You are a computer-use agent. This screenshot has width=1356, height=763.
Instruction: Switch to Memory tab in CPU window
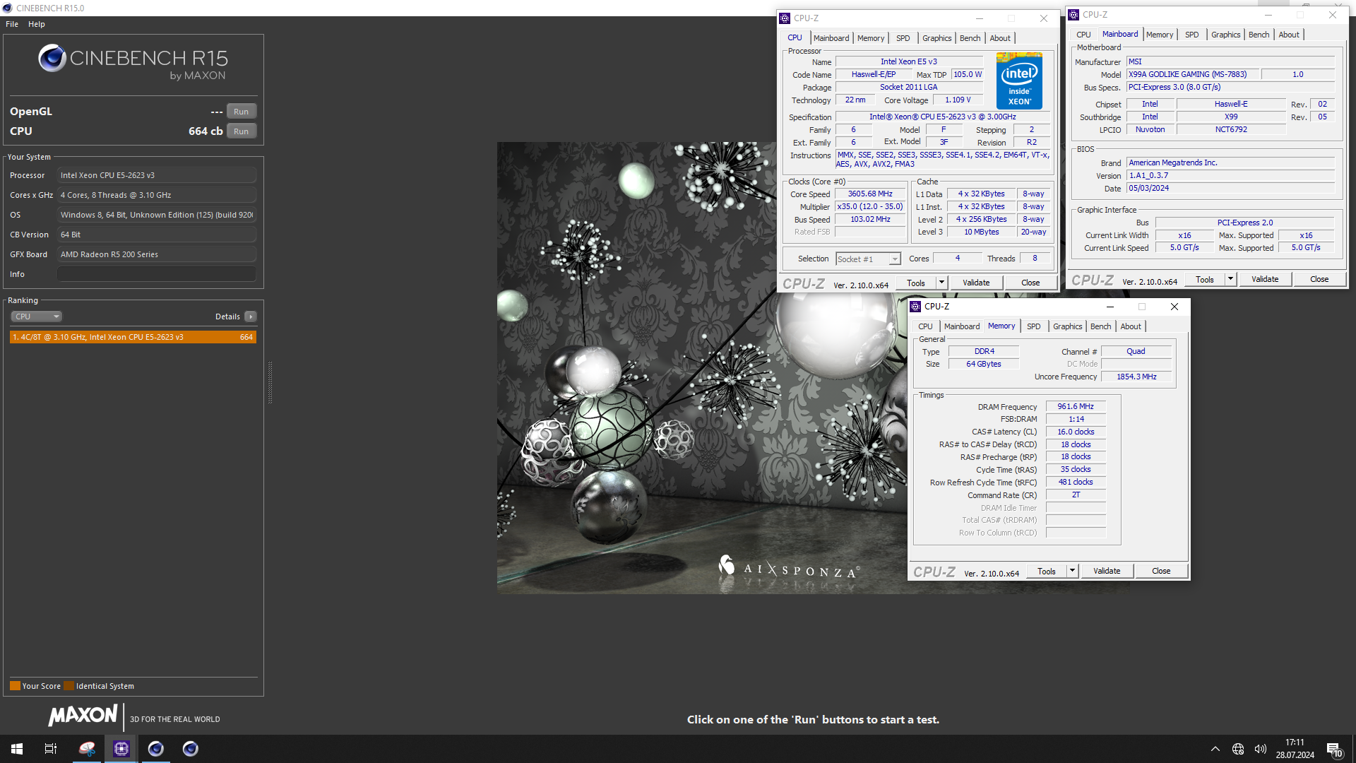871,38
